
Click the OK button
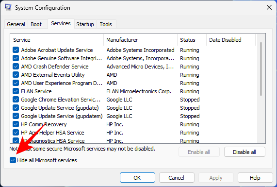click(137, 178)
